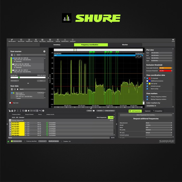Click the red Exclusion threshold field

pos(165,71)
